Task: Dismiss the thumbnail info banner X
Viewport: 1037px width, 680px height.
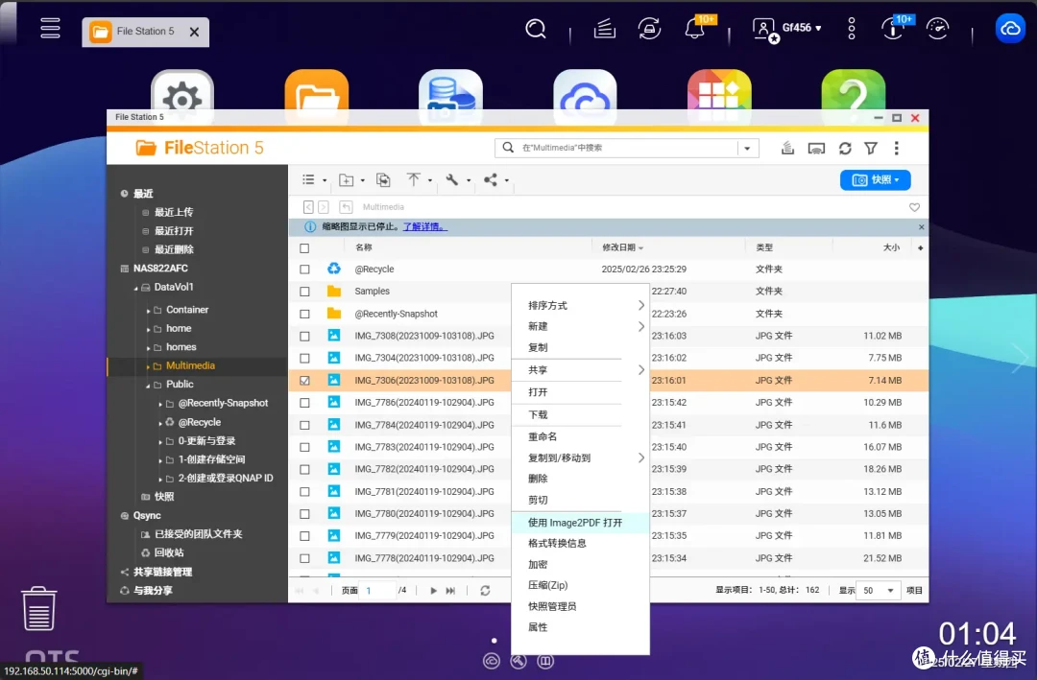Action: (921, 226)
